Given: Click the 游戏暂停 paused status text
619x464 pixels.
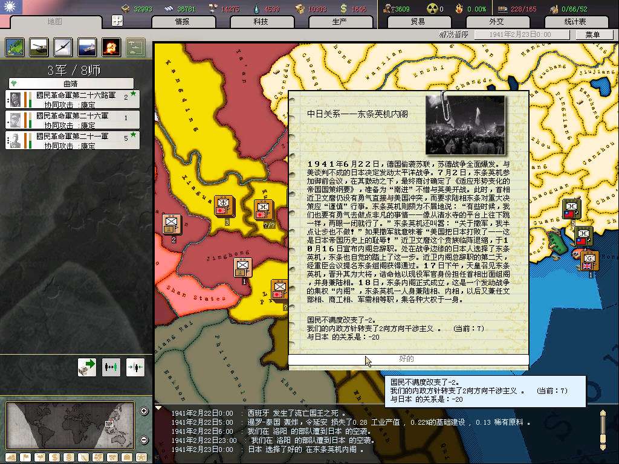Looking at the screenshot, I should 453,34.
